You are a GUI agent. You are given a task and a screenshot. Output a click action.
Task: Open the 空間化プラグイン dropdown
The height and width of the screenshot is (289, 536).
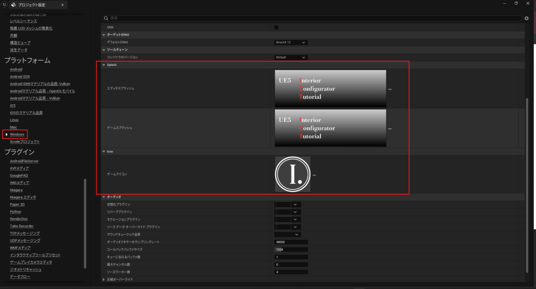tap(288, 204)
